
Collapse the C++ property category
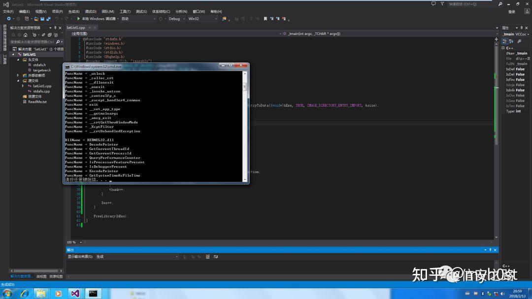point(503,48)
